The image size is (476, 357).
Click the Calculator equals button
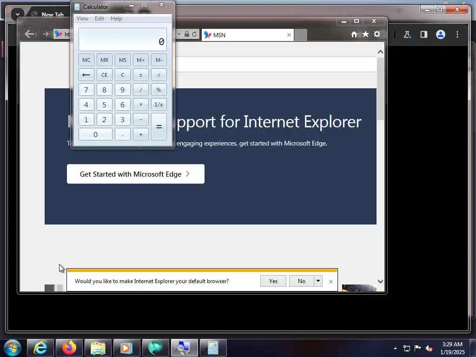click(x=159, y=126)
